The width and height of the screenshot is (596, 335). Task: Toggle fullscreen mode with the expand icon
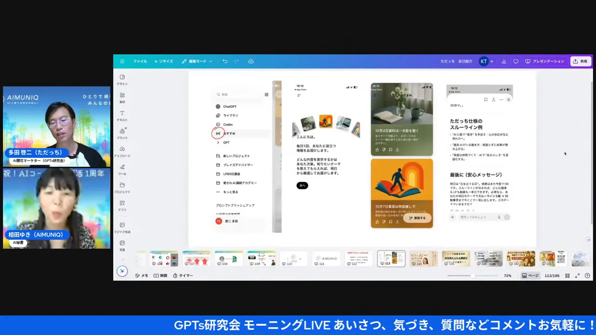(x=577, y=275)
